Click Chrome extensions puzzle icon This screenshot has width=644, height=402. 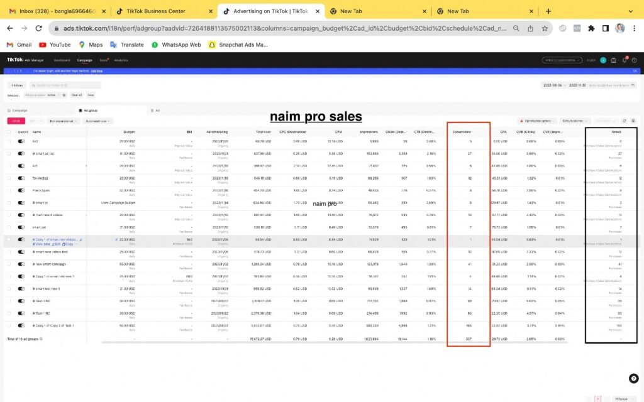coord(591,28)
